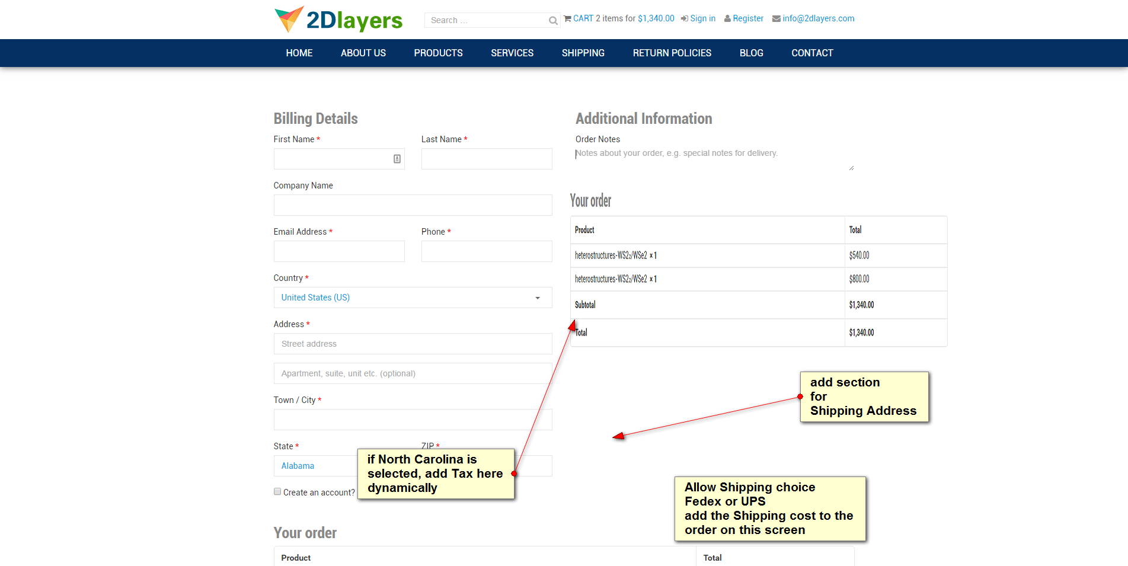Click the Billing Details heading

(x=315, y=119)
